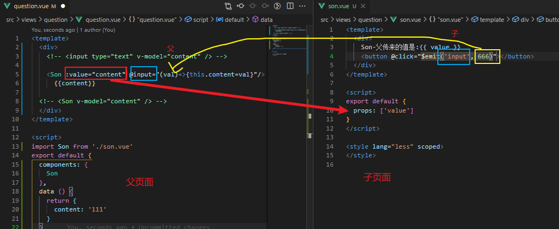The width and height of the screenshot is (559, 229).
Task: Switch to the son.vue tab
Action: 339,6
